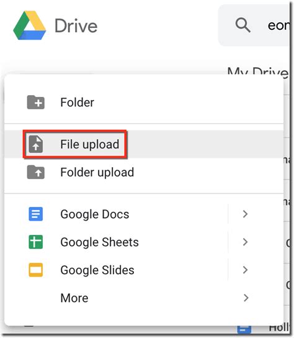This screenshot has width=294, height=338.
Task: Click the file upload arrow icon
Action: 36,144
